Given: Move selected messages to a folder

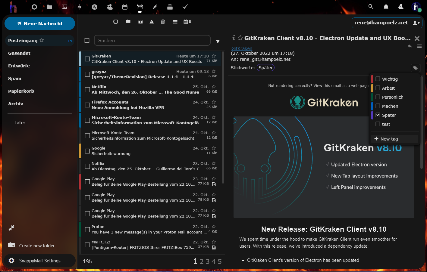Looking at the screenshot, I should pos(128,21).
